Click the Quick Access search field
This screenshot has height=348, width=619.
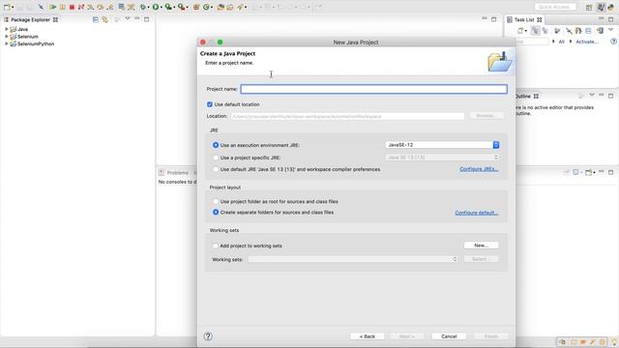[x=555, y=7]
